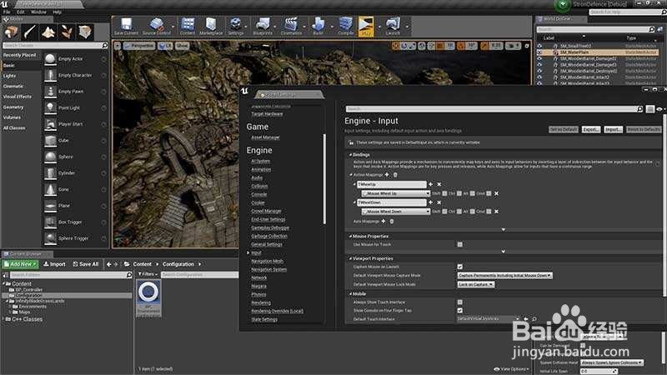Open the Content toolbar button
Image resolution: width=667 pixels, height=375 pixels.
[187, 27]
